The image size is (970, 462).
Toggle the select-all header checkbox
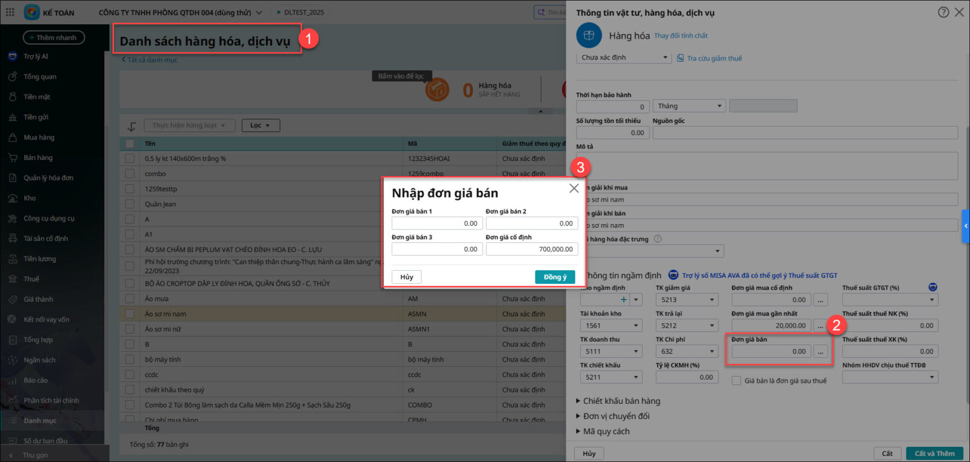[x=130, y=144]
